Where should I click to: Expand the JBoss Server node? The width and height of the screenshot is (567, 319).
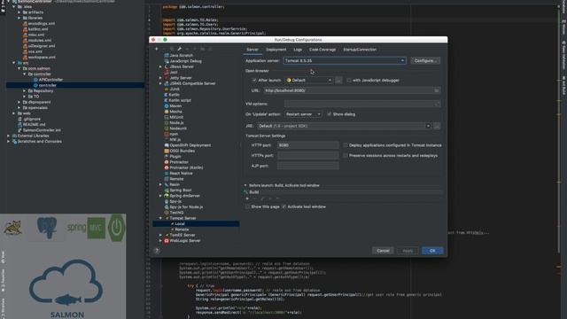point(160,66)
